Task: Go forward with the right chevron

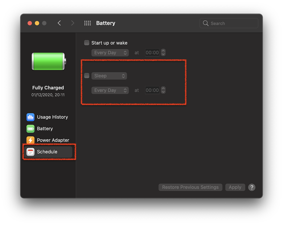Action: point(72,23)
